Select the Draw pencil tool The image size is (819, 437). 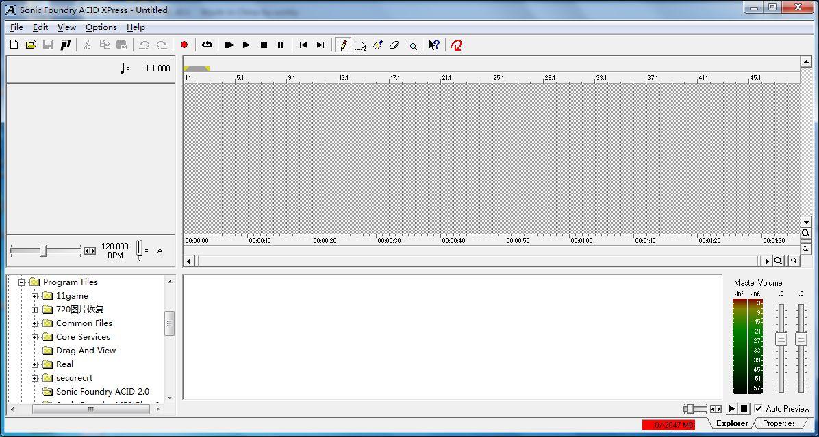tap(343, 45)
